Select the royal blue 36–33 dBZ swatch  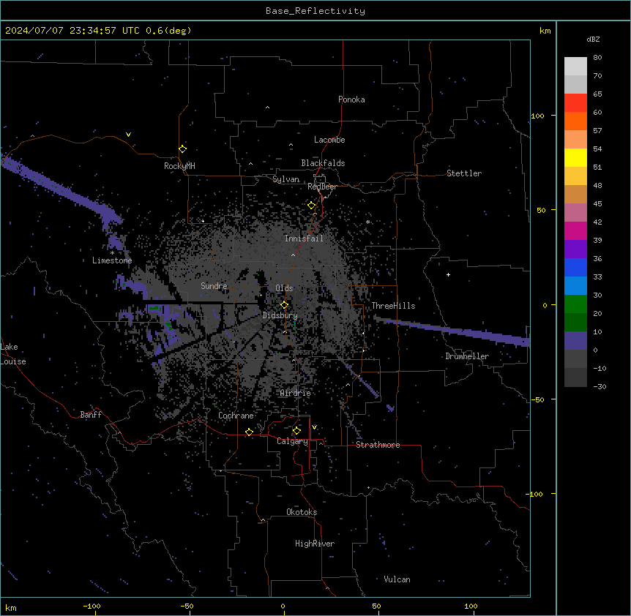click(575, 267)
